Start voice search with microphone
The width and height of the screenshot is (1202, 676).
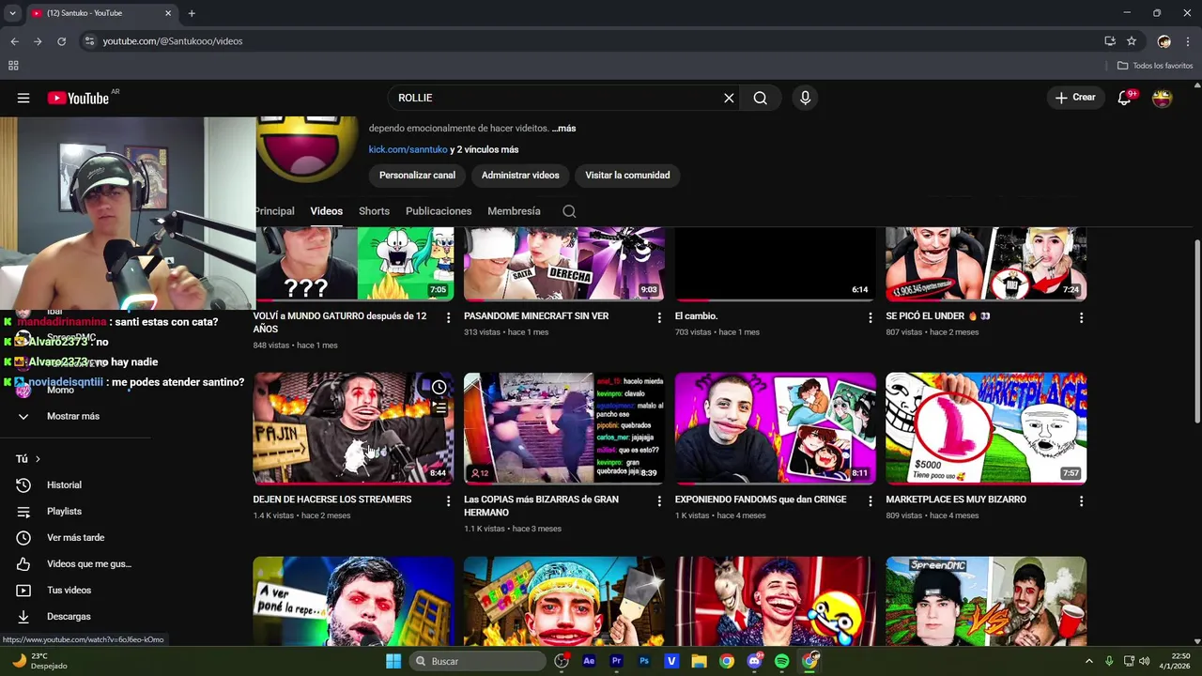(805, 98)
